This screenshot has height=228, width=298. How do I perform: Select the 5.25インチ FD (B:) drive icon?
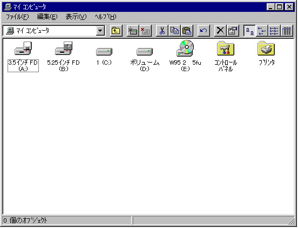pyautogui.click(x=64, y=49)
